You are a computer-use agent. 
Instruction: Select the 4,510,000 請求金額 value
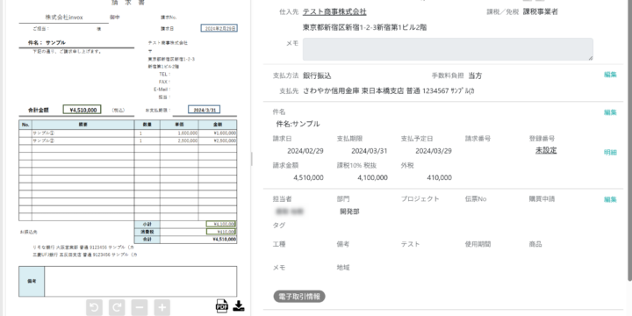coord(308,177)
